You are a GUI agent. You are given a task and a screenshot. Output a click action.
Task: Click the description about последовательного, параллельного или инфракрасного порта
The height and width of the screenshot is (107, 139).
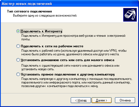[77, 82]
